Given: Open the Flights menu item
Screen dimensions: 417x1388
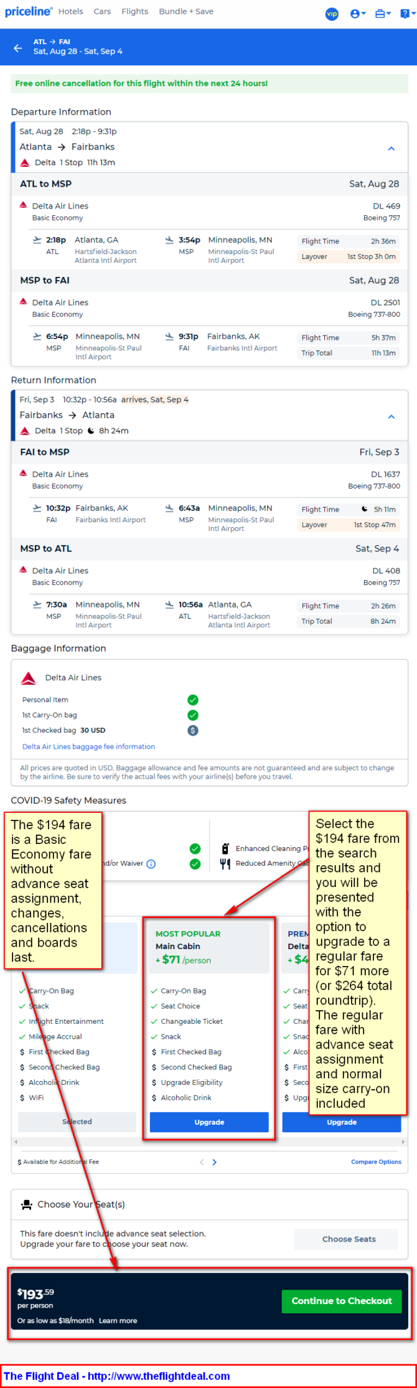Looking at the screenshot, I should click(x=135, y=11).
